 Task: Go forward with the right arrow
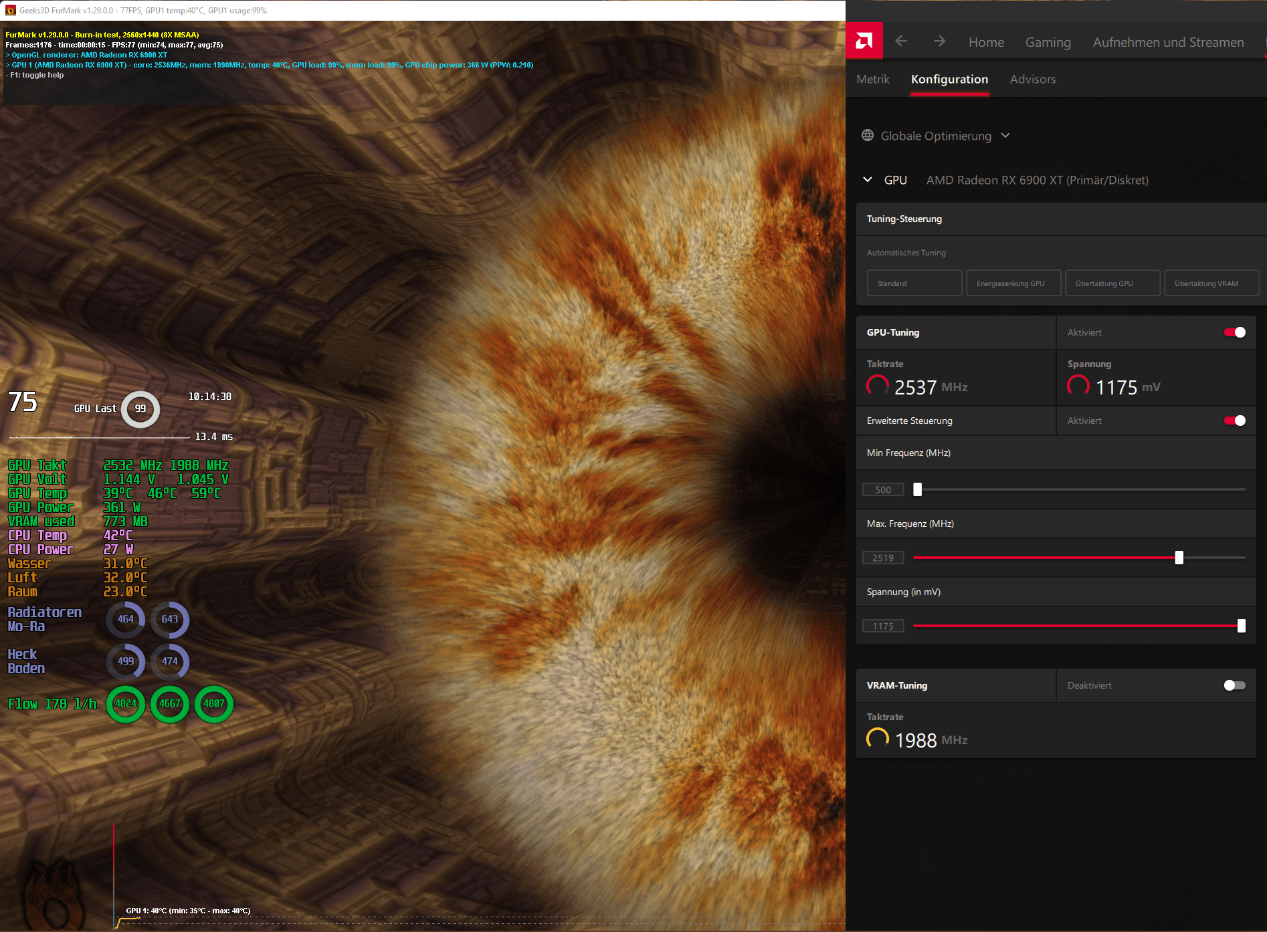click(939, 41)
